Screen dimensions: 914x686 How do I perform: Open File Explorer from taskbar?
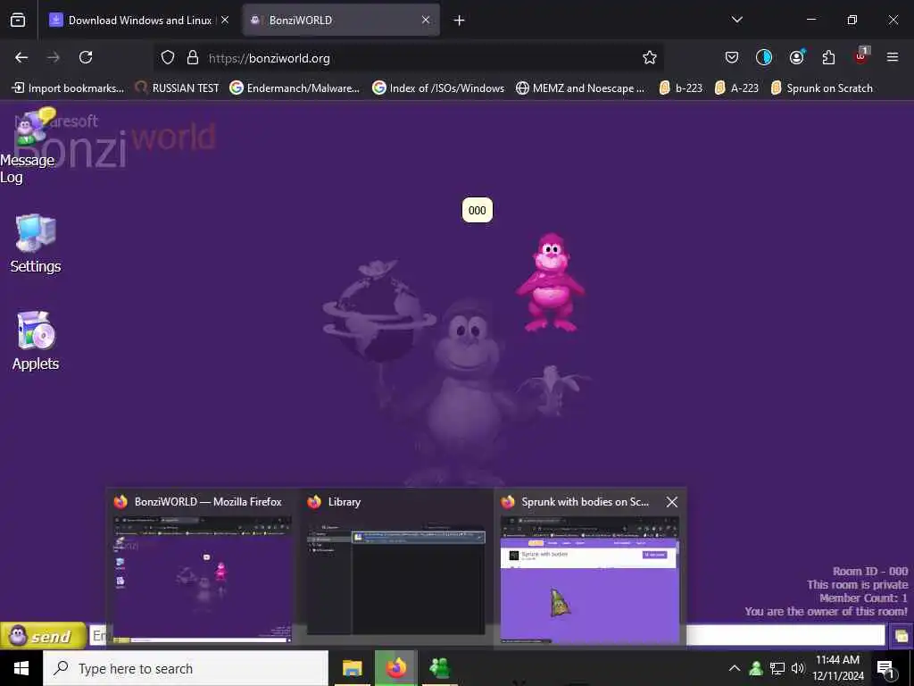[352, 668]
